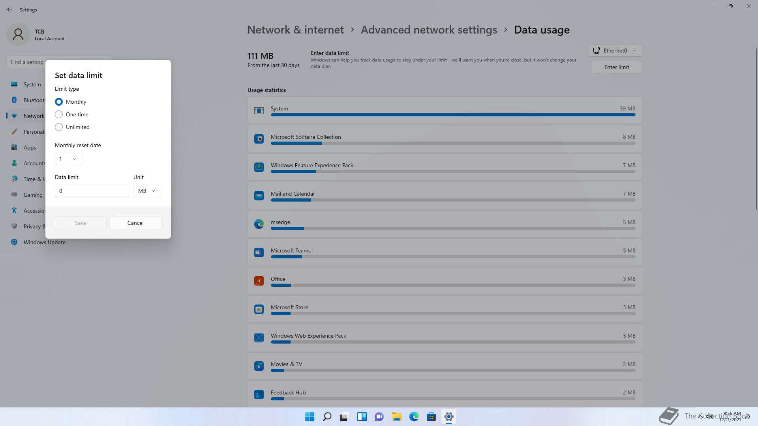Click the Feedback Hub app icon
This screenshot has width=758, height=426.
[259, 394]
